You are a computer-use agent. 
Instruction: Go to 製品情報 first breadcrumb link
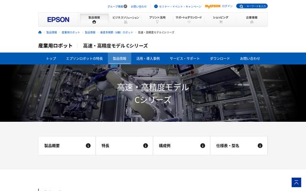[x=52, y=32]
